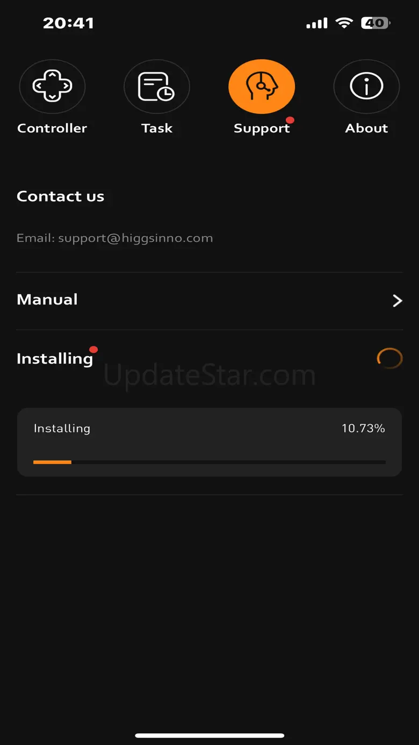Tap the Installing progress card

(209, 442)
